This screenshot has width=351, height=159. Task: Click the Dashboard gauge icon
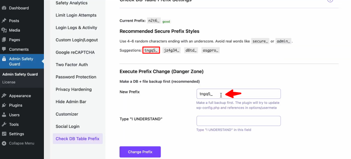[x=4, y=8]
